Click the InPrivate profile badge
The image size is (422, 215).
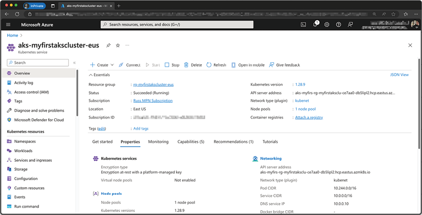click(x=35, y=6)
